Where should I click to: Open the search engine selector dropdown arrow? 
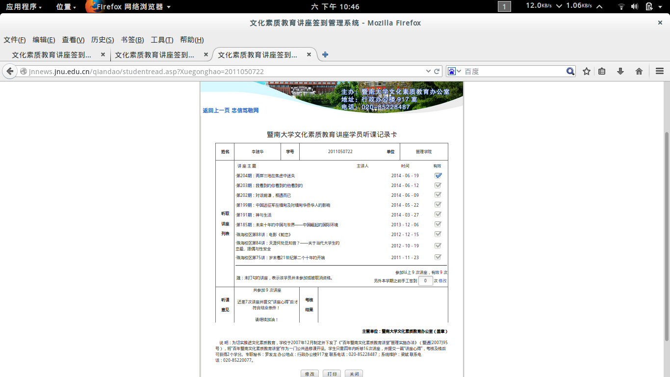pyautogui.click(x=459, y=71)
